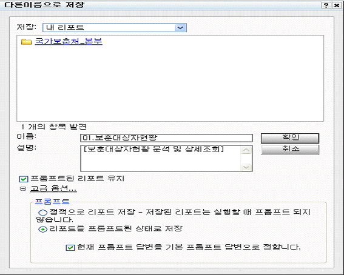Click the description box scroll down arrow
The height and width of the screenshot is (275, 344).
pyautogui.click(x=246, y=168)
